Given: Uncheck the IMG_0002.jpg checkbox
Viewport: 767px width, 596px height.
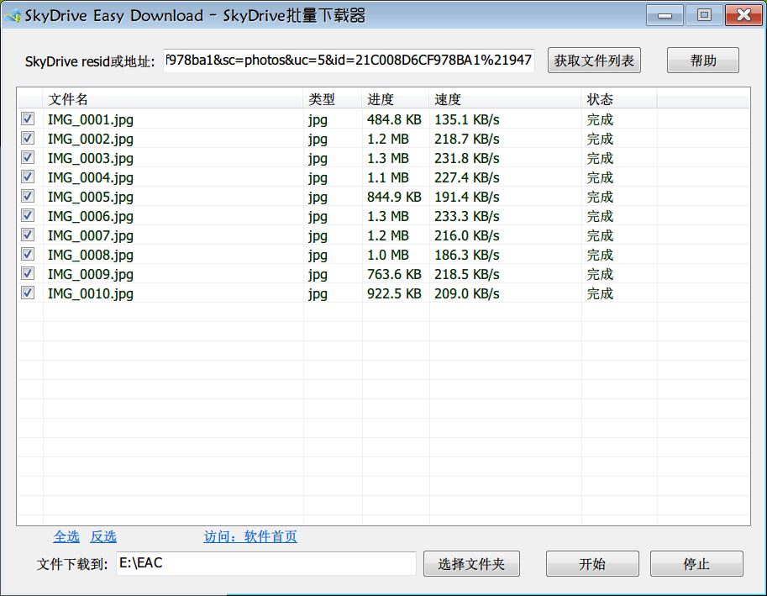Looking at the screenshot, I should tap(28, 138).
